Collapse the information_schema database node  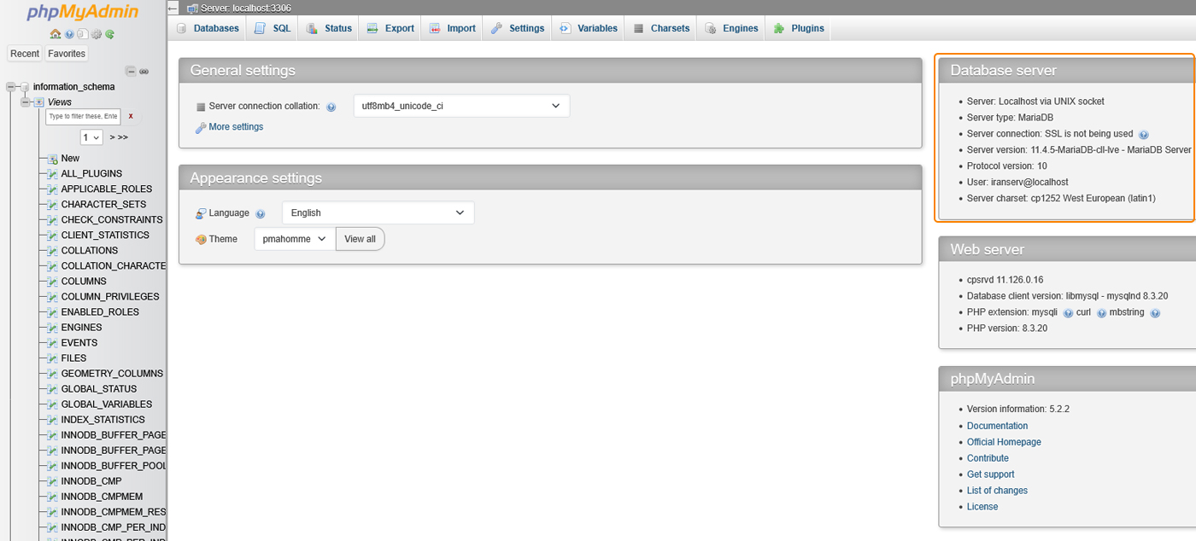point(11,87)
